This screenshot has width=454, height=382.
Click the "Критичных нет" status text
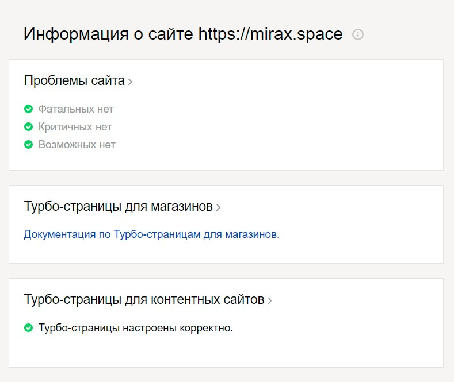point(75,127)
